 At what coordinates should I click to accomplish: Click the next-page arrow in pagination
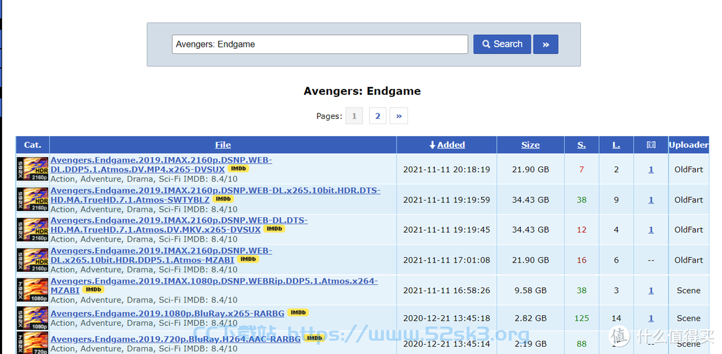pyautogui.click(x=398, y=116)
